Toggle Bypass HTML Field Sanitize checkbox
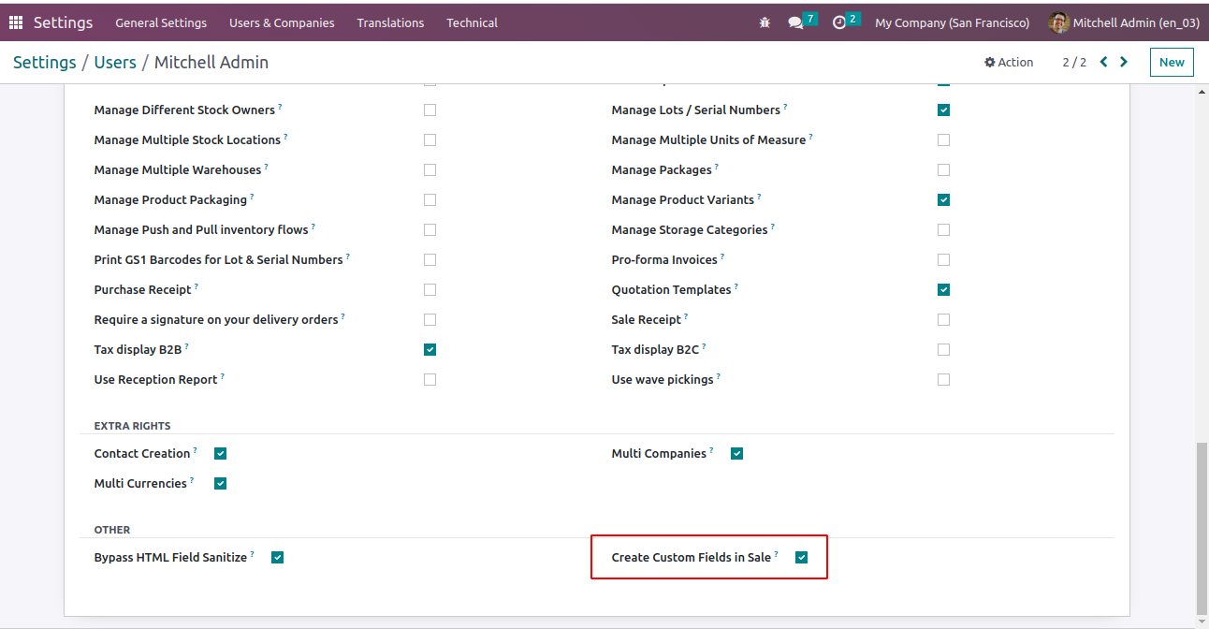Image resolution: width=1209 pixels, height=629 pixels. 277,558
